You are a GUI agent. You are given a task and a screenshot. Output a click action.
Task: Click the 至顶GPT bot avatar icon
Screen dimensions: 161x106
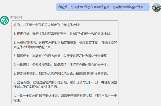[x=4, y=20]
